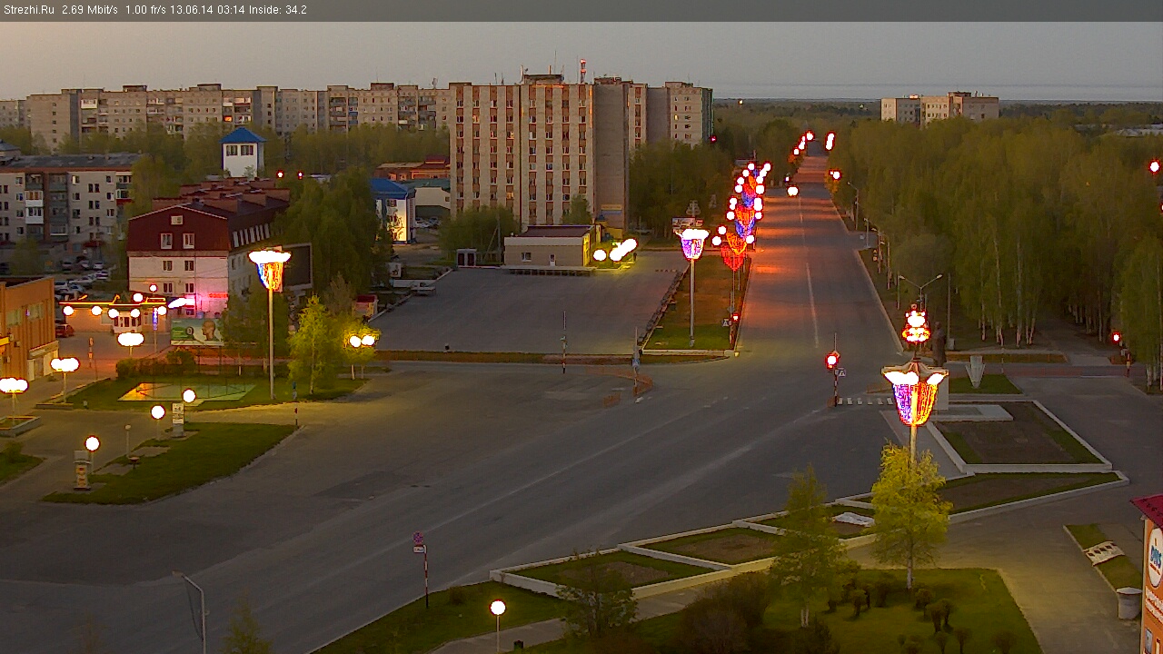This screenshot has width=1163, height=654.
Task: Click the 1.00 fr/s frame rate value
Action: click(x=144, y=10)
